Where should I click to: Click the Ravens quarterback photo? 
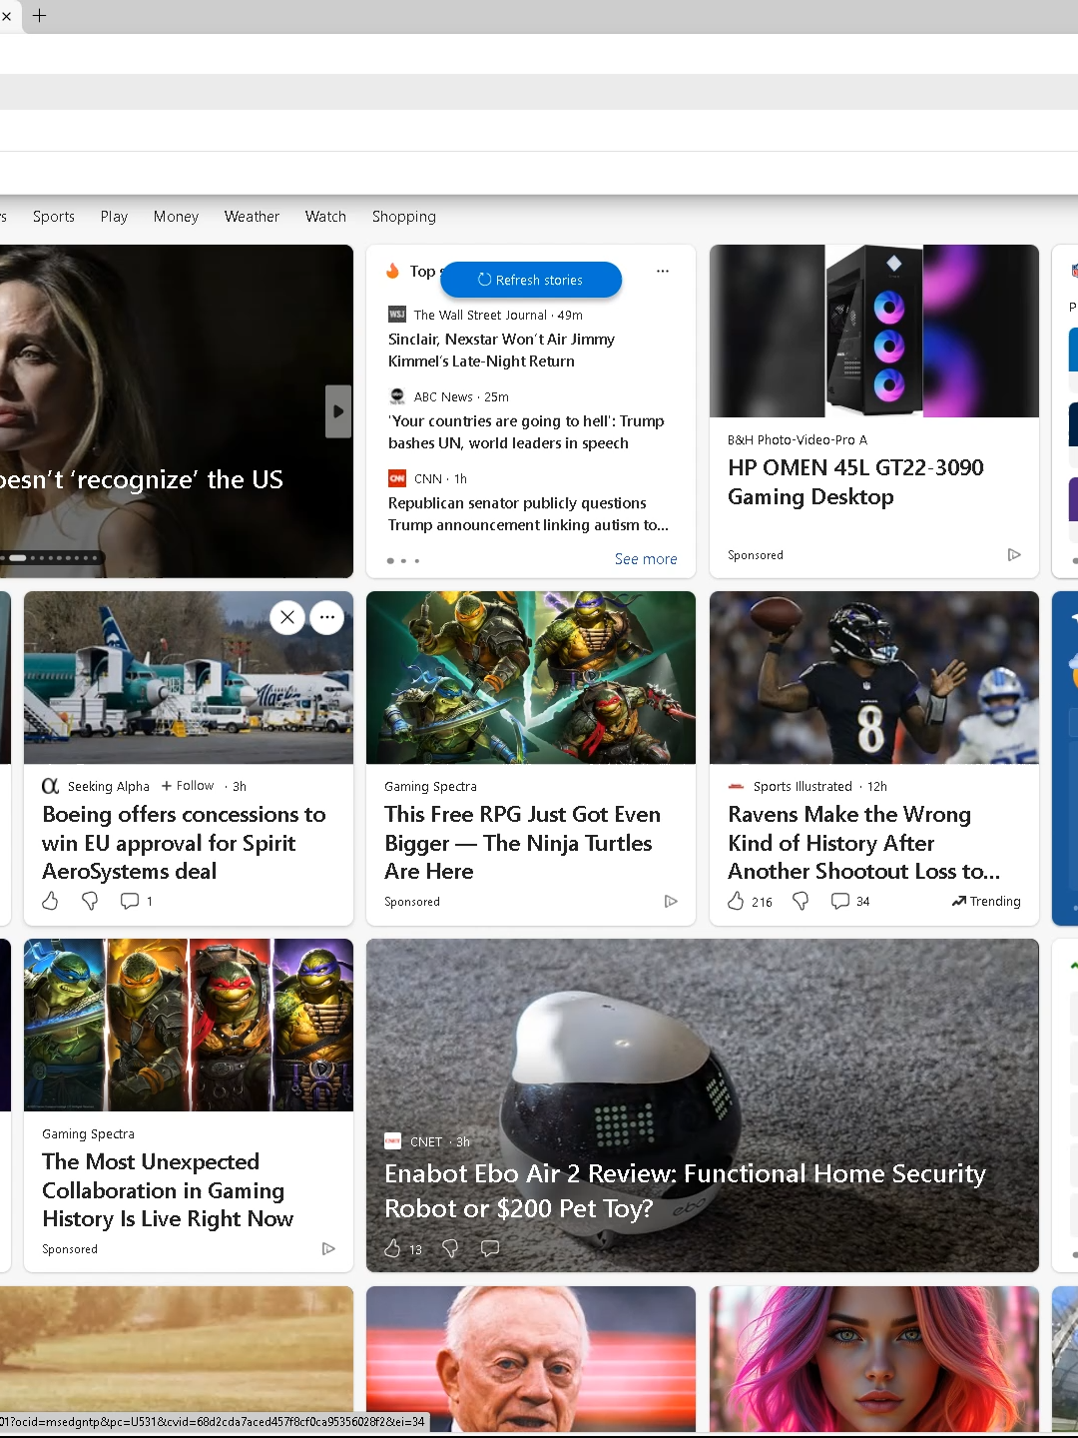point(874,678)
